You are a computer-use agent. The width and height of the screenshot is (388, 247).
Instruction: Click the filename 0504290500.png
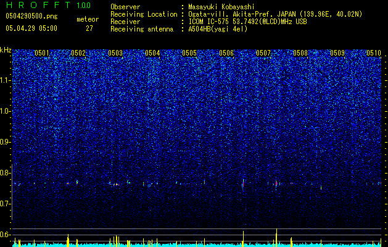point(31,16)
